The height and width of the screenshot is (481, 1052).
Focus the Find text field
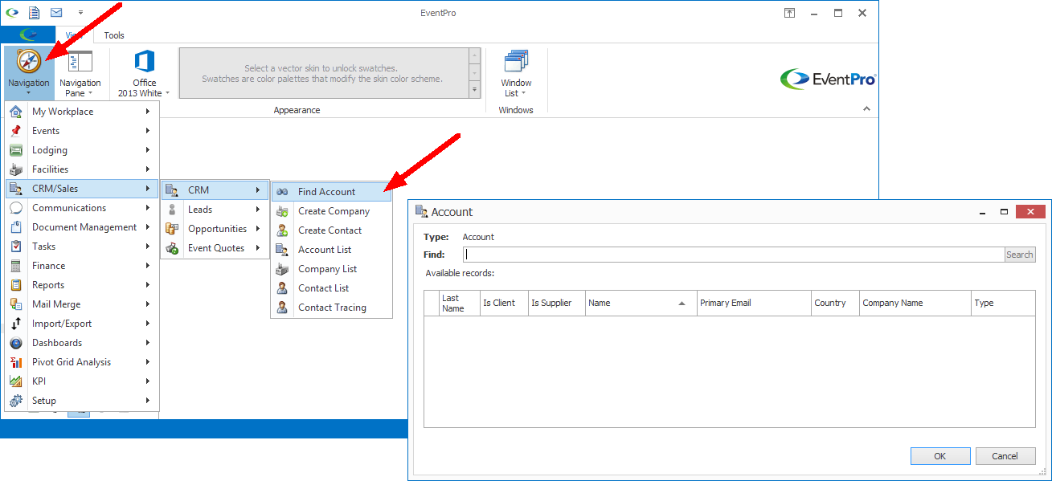coord(733,255)
